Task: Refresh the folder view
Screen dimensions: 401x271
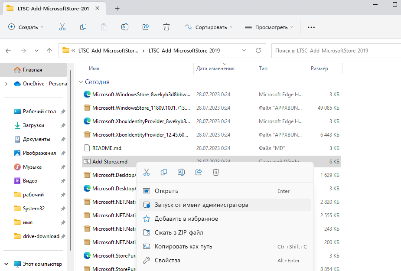Action: pyautogui.click(x=258, y=50)
